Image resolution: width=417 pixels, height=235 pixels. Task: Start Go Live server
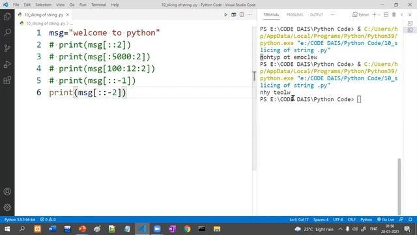coord(386,219)
